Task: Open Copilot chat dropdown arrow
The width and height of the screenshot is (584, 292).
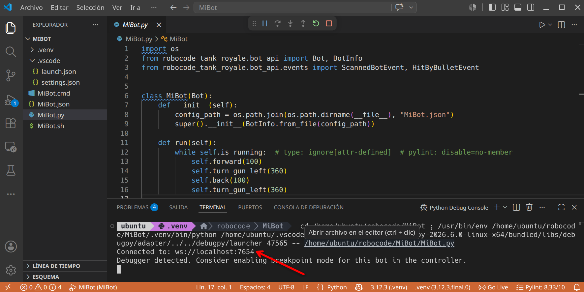Action: tap(411, 7)
